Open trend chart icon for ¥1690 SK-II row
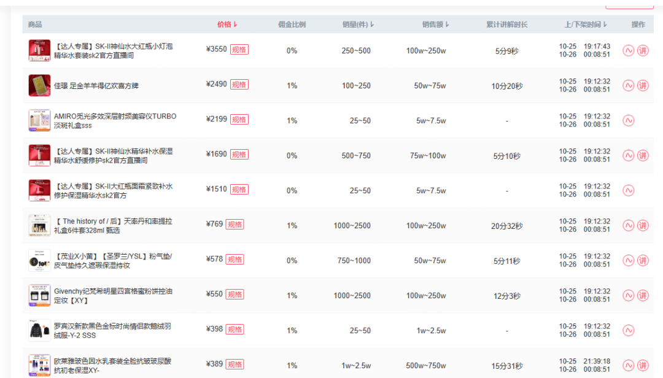 pos(629,156)
